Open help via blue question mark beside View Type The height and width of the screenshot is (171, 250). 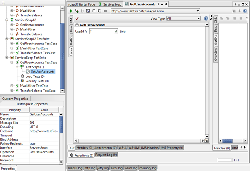206,18
